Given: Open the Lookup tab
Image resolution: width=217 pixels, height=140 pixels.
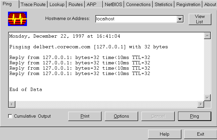Looking at the screenshot, I should pyautogui.click(x=57, y=4).
